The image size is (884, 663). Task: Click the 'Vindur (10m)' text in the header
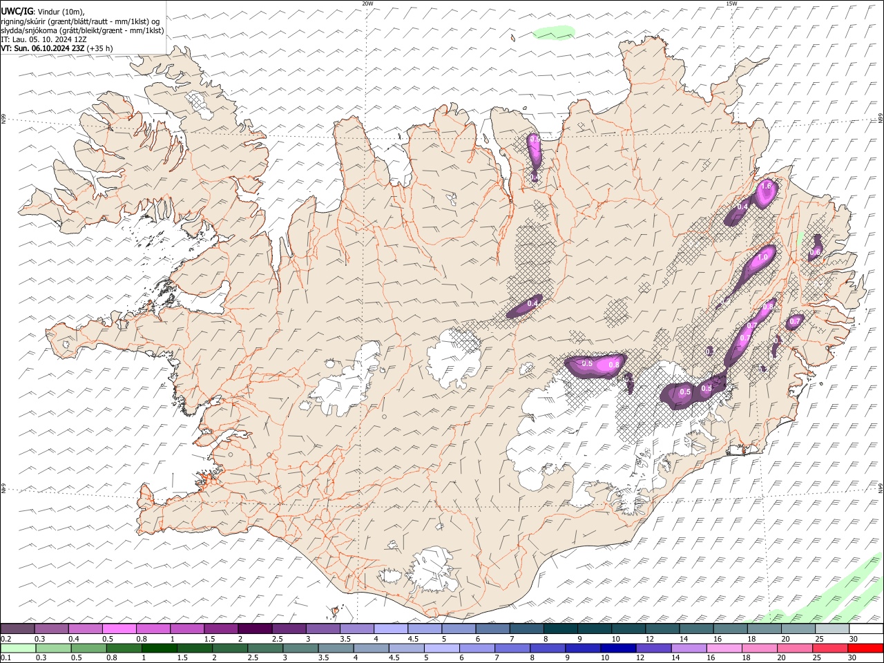click(62, 11)
